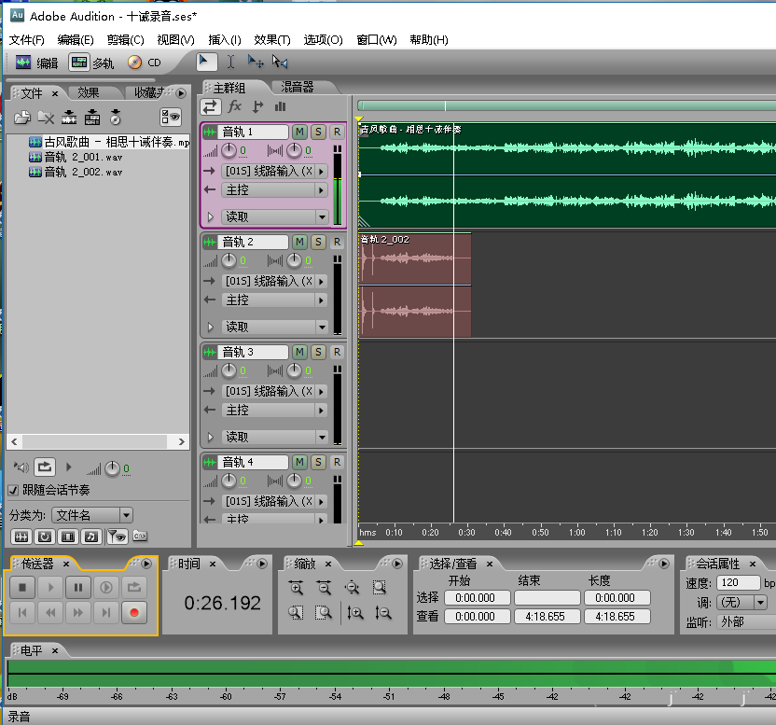Click the 监听 外部 monitoring field

[x=746, y=622]
